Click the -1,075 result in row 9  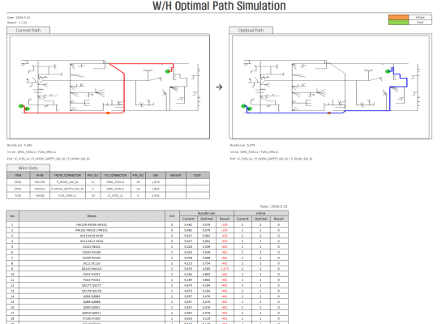click(225, 269)
